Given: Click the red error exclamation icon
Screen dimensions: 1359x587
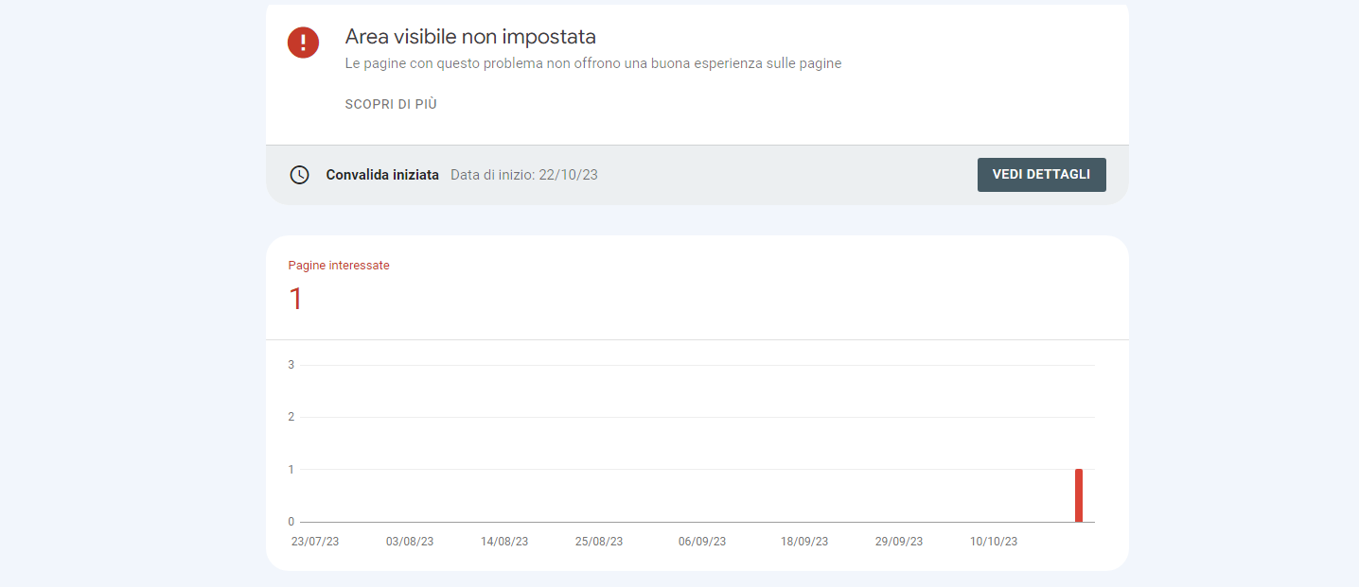Looking at the screenshot, I should coord(303,43).
